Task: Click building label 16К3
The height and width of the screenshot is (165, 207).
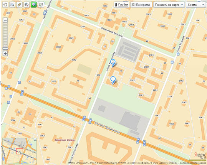Action: click(x=45, y=147)
